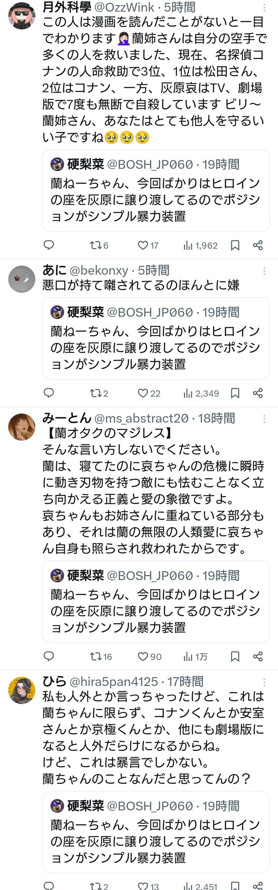Bookmark みーとん's tweet
Image resolution: width=278 pixels, height=890 pixels.
point(235,656)
